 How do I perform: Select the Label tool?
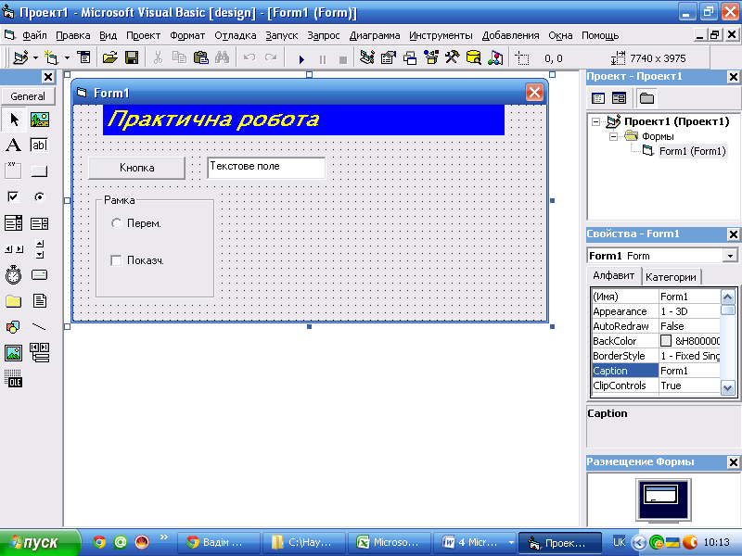pyautogui.click(x=14, y=145)
